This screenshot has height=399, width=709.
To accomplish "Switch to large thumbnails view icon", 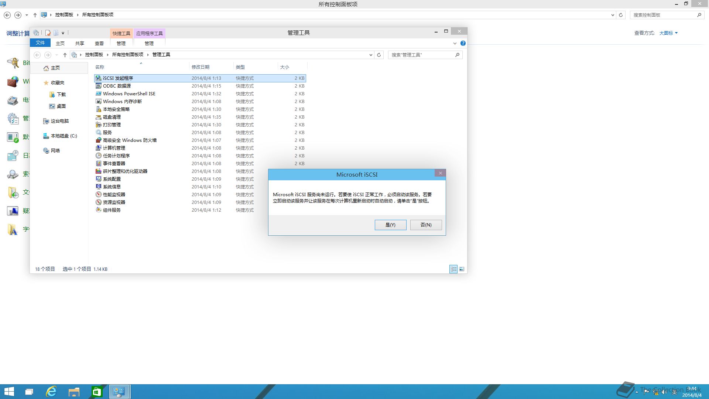I will [x=461, y=269].
